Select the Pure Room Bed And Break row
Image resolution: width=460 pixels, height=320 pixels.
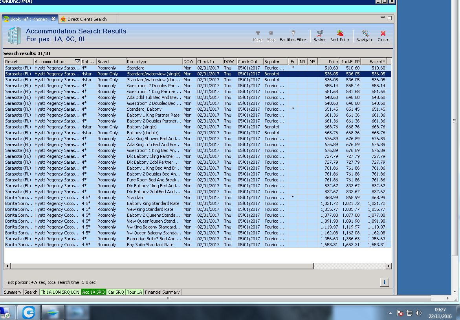coord(198,180)
